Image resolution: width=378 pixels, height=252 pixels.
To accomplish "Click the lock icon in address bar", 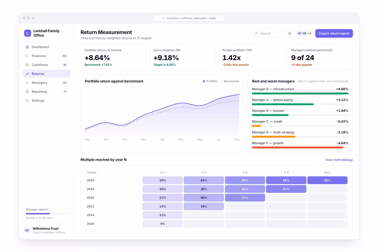I will pyautogui.click(x=163, y=18).
